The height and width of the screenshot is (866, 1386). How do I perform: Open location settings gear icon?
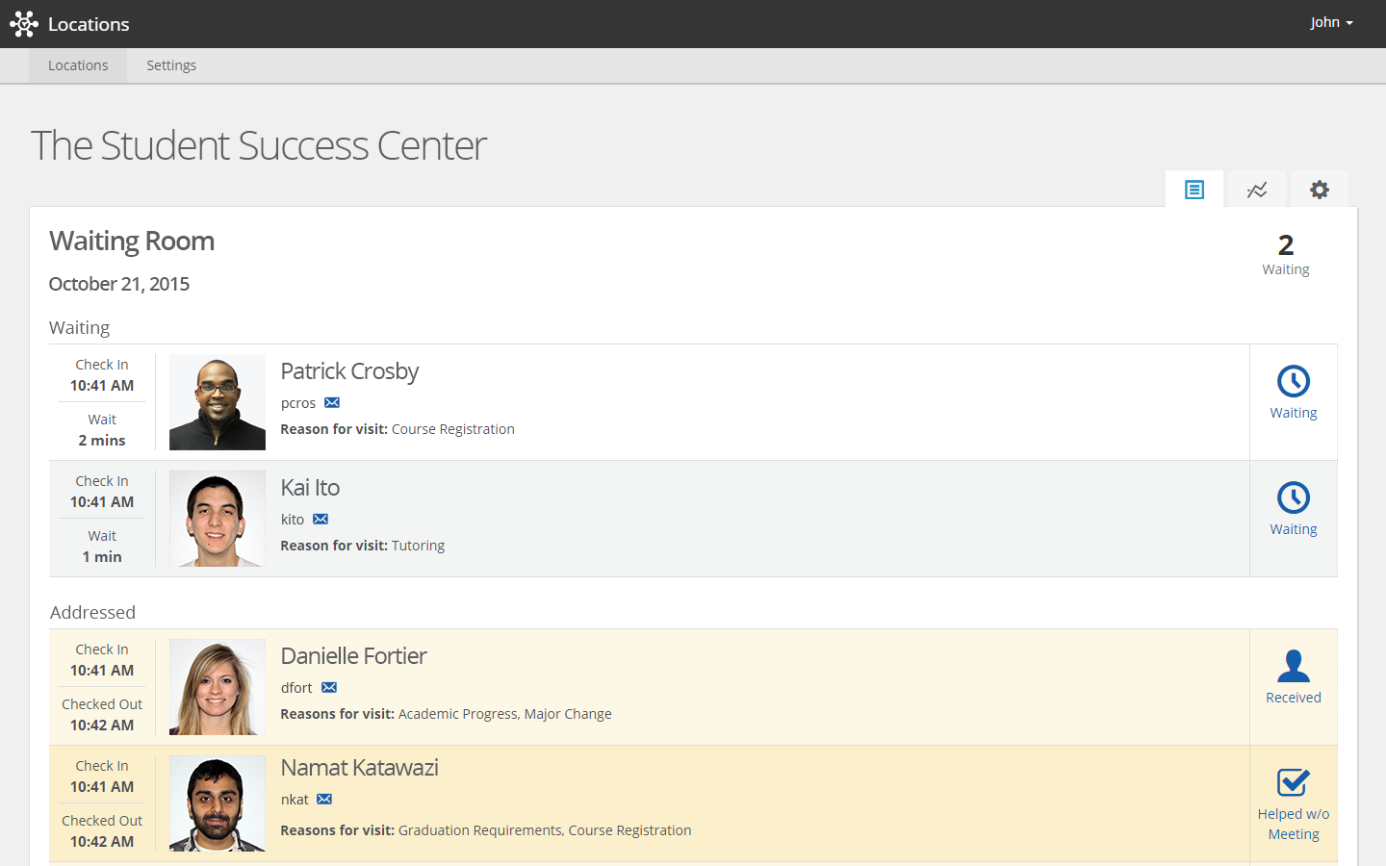(x=1320, y=190)
